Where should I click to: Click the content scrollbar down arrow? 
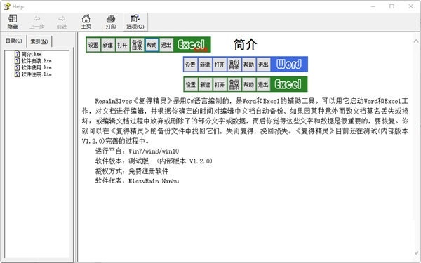tap(416, 253)
